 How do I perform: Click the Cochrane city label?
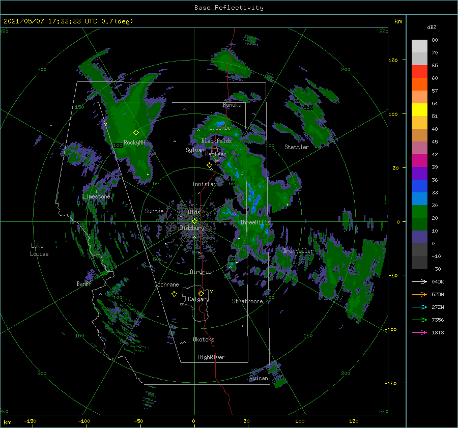pyautogui.click(x=166, y=284)
